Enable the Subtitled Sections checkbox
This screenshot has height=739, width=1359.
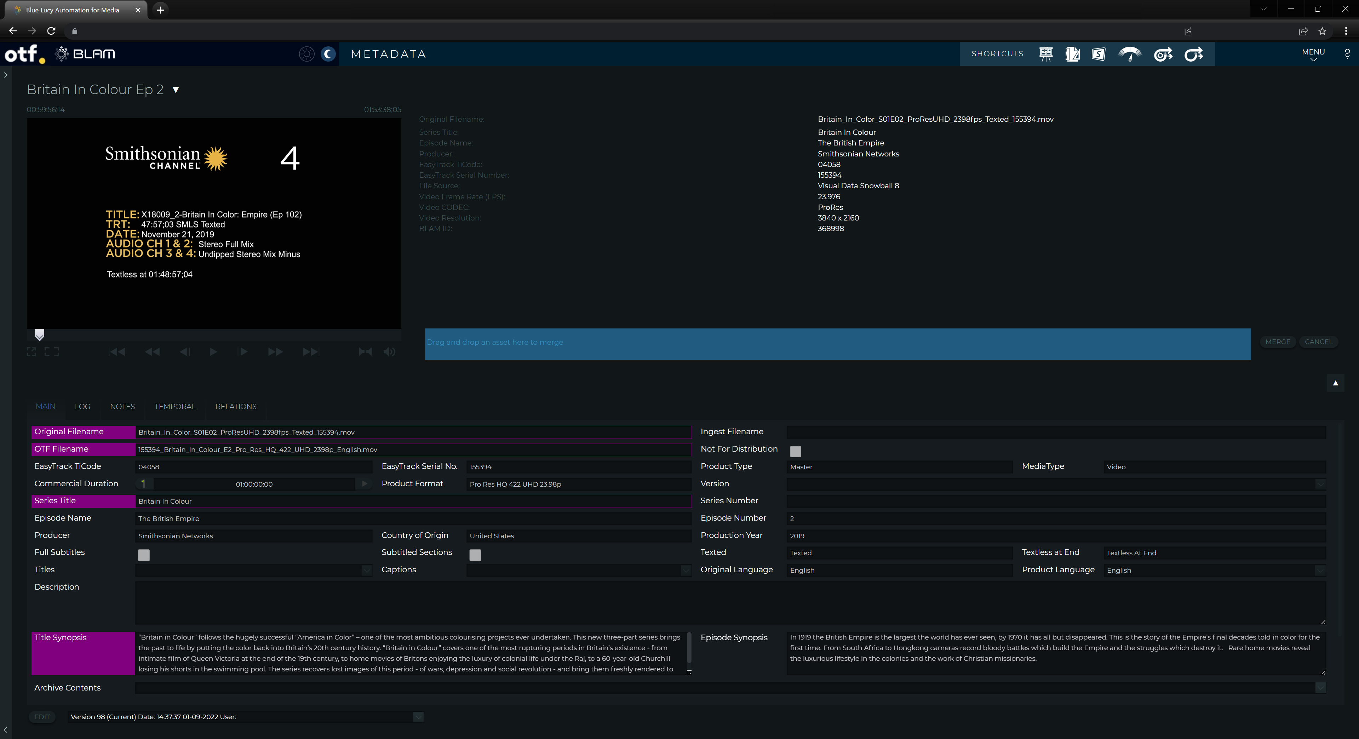[x=475, y=554]
